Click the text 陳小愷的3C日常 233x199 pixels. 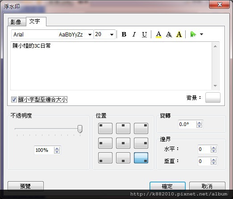(x=32, y=46)
